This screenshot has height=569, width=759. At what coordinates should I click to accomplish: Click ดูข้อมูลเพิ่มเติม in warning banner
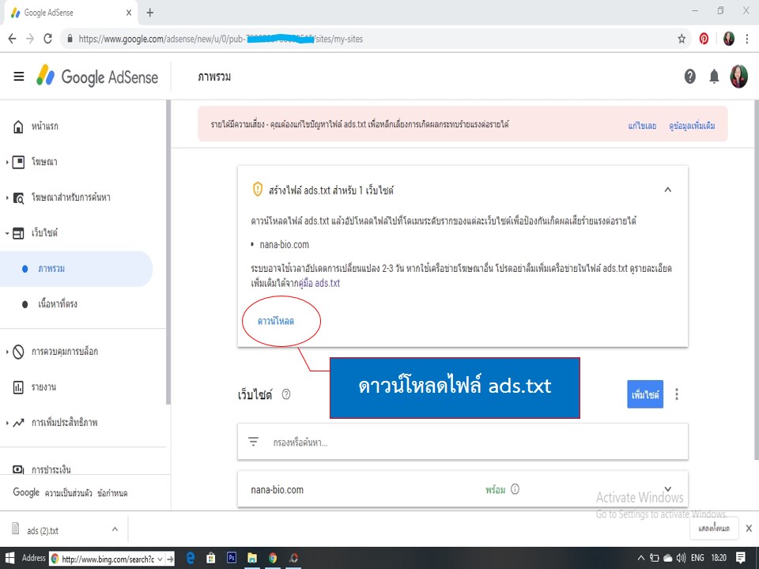click(x=692, y=126)
